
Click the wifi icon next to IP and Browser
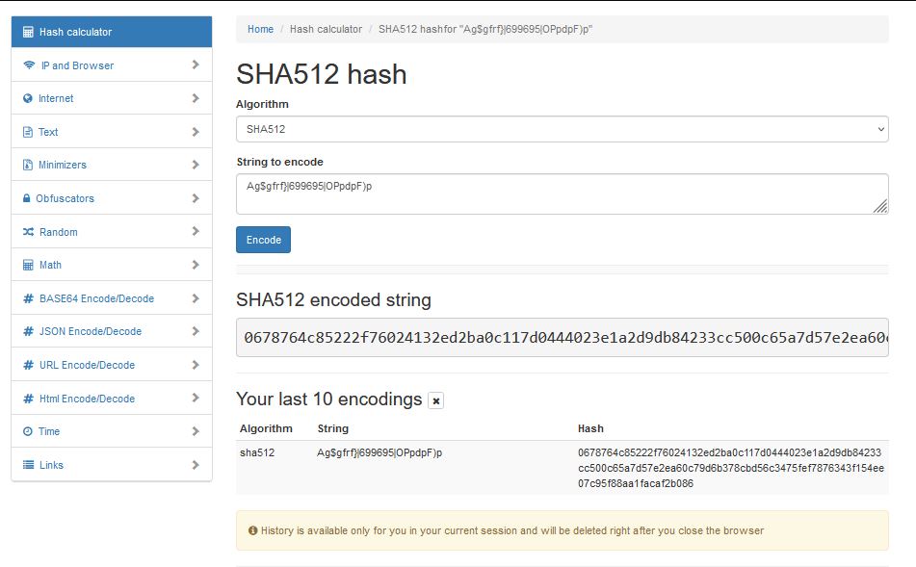[29, 64]
